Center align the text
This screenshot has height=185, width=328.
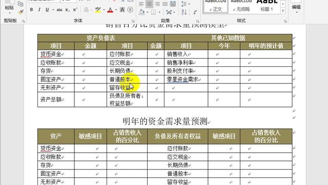coord(149,4)
